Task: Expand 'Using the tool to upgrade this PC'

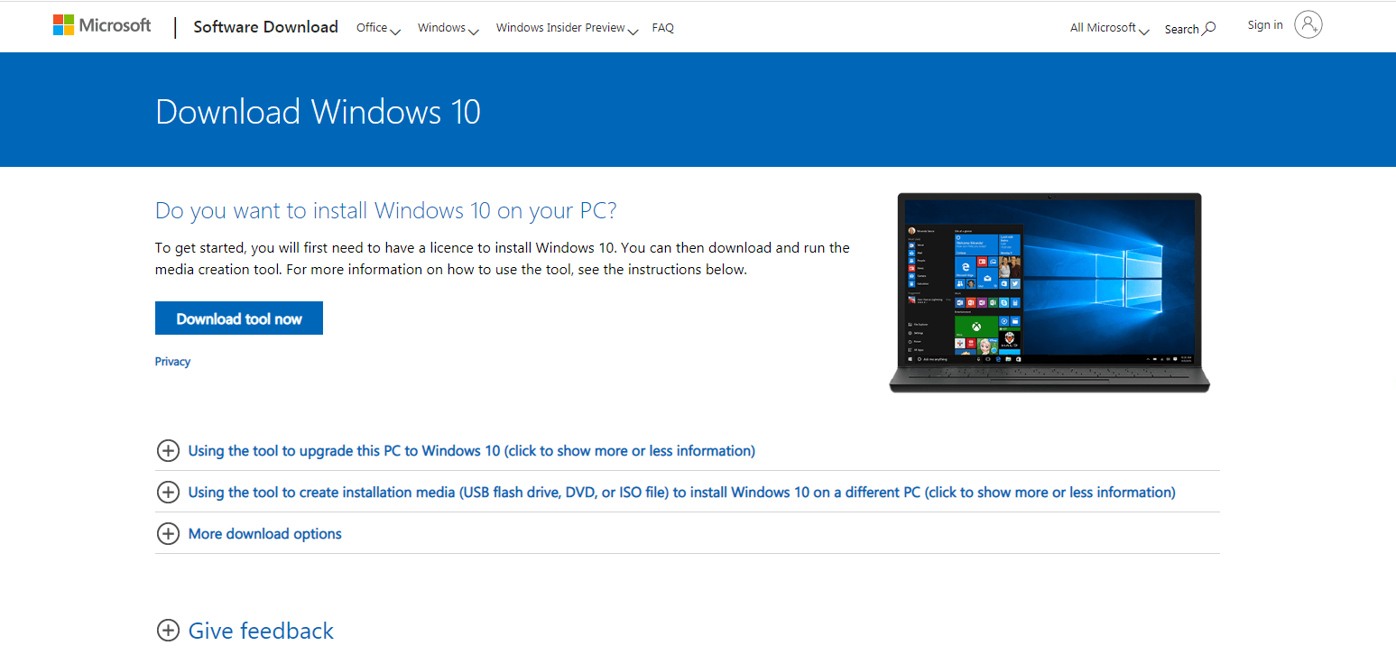Action: tap(472, 451)
